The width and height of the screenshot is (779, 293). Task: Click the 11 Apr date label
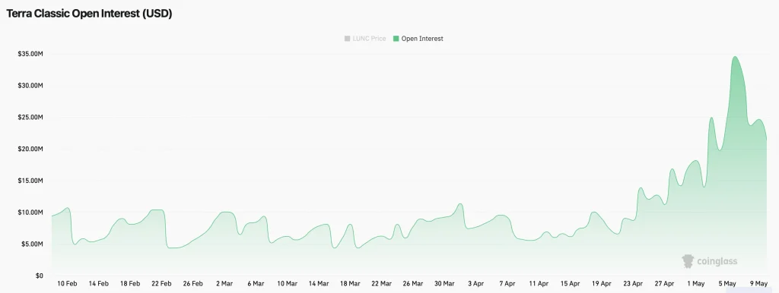tap(539, 284)
